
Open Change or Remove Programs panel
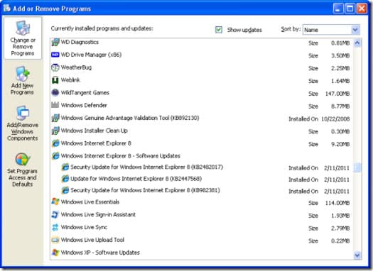(23, 38)
